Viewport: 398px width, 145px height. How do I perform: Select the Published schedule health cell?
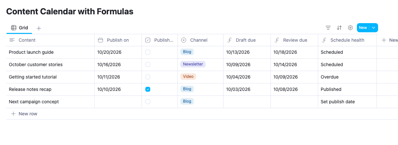point(347,89)
